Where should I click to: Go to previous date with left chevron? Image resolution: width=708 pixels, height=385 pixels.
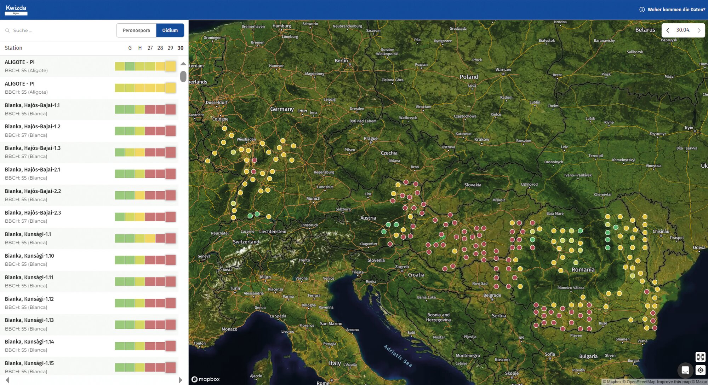pos(668,30)
